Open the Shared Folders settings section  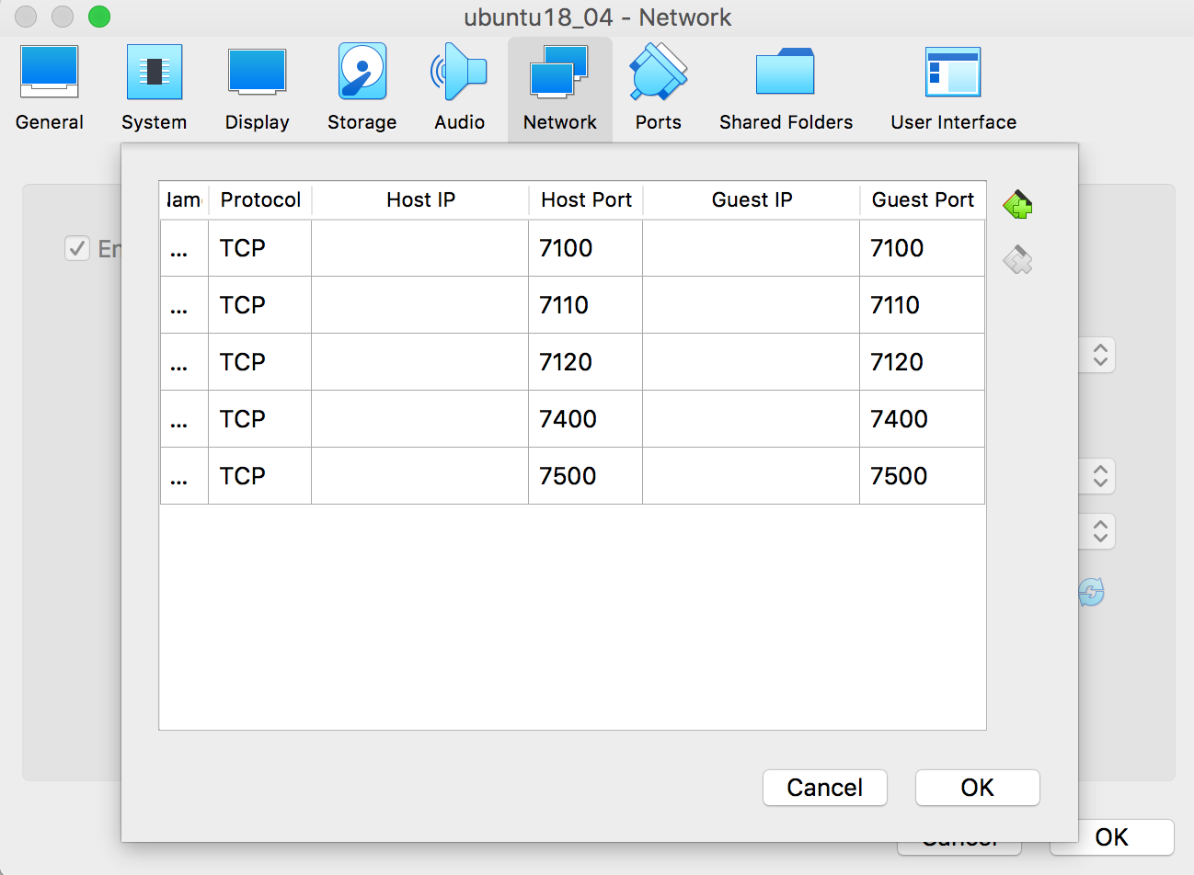click(786, 89)
